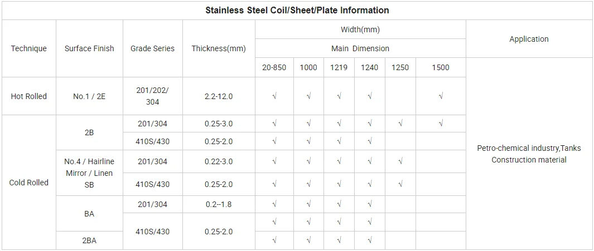Select the "0.22-3.0" thickness cell
This screenshot has width=594, height=251.
click(219, 161)
